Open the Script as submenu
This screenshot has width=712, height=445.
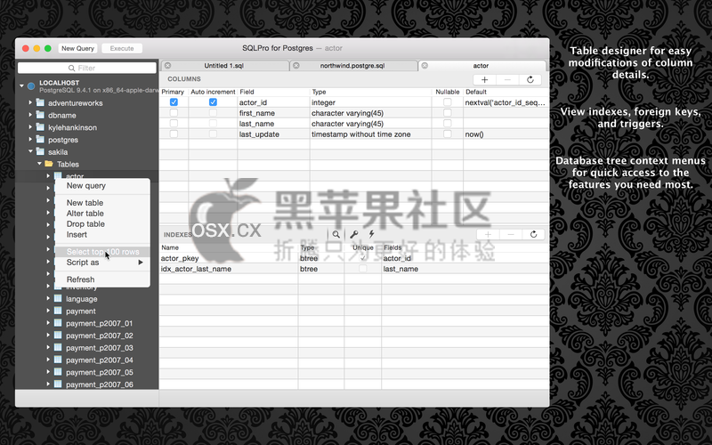pos(102,263)
